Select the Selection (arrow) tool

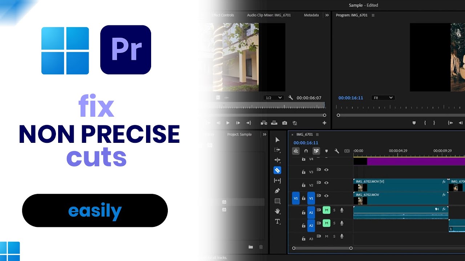tap(278, 140)
